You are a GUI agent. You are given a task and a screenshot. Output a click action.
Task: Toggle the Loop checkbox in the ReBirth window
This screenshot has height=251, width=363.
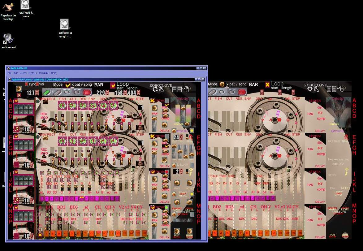[x=113, y=85]
